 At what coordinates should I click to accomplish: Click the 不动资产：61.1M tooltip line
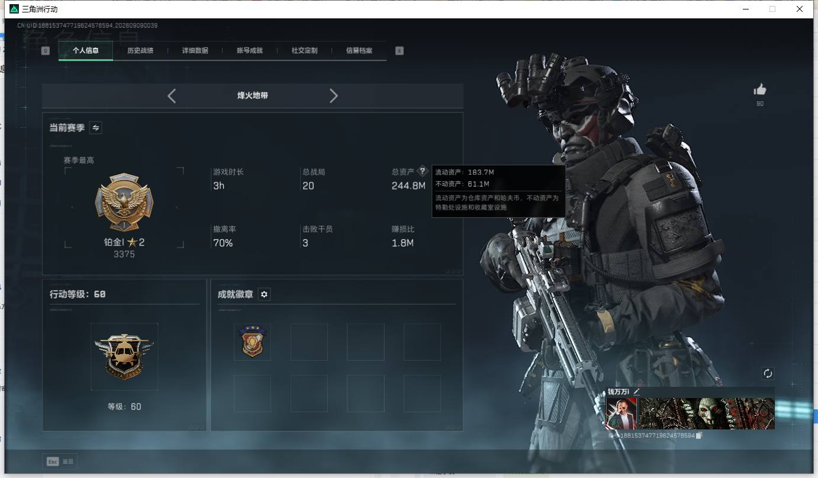coord(462,184)
